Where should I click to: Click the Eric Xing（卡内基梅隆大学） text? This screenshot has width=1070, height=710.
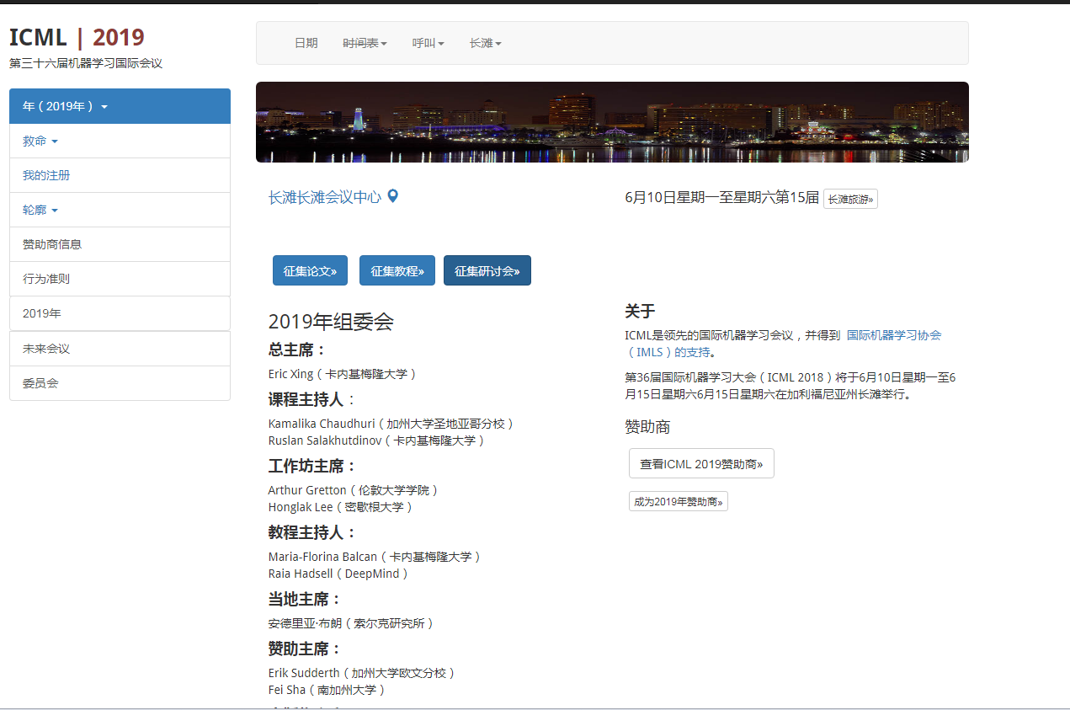343,374
